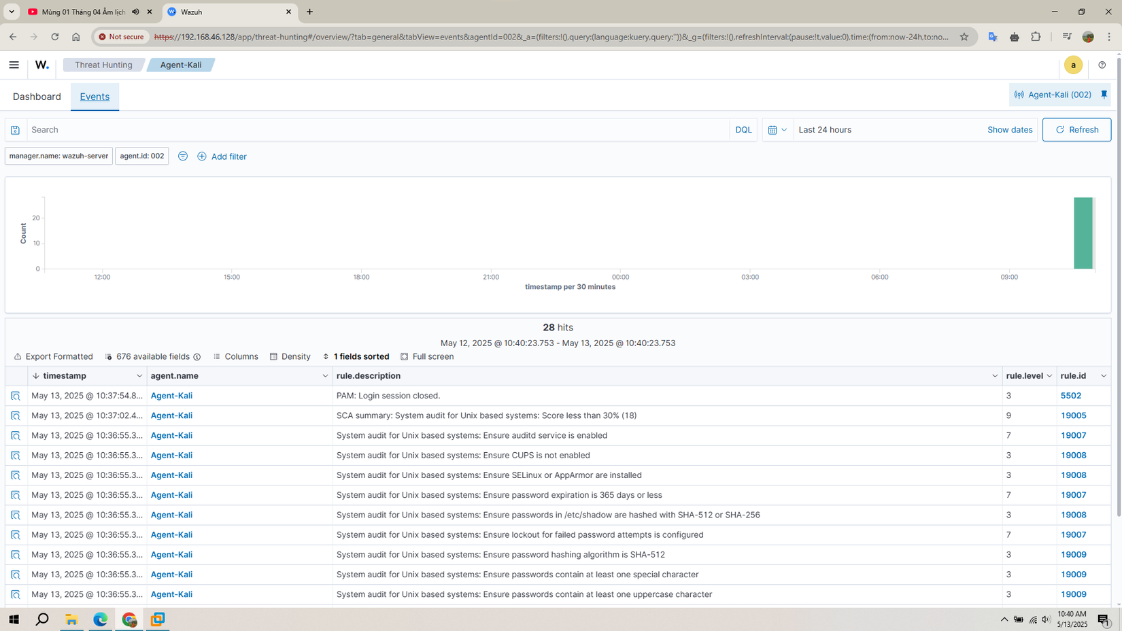Open the Wazuh hamburger navigation menu
The width and height of the screenshot is (1122, 631).
tap(14, 65)
